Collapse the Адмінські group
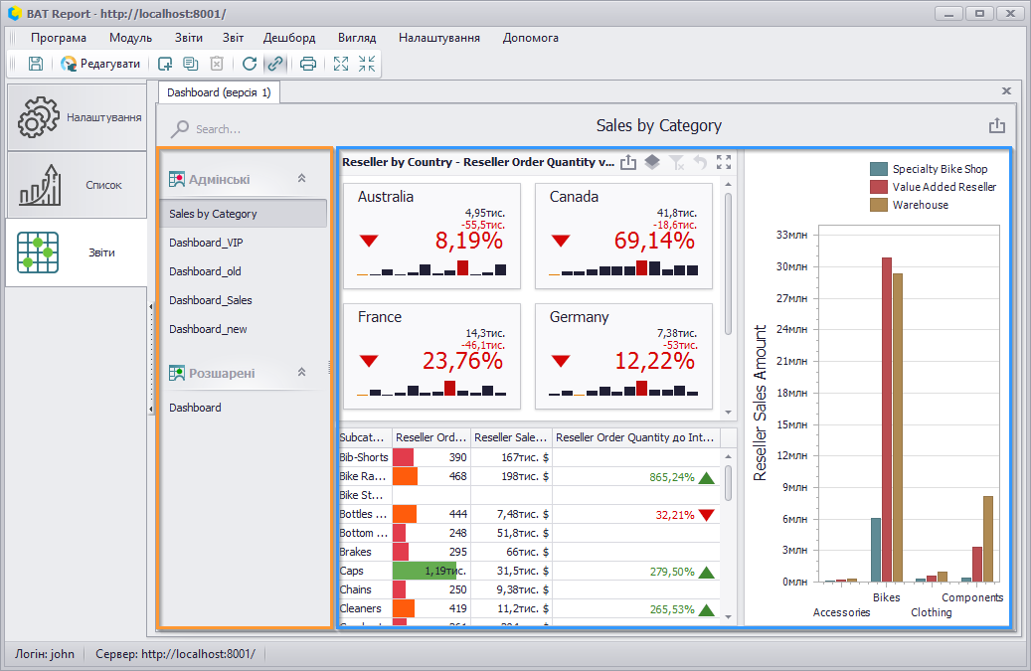Screen dimensions: 1031x671 (302, 178)
